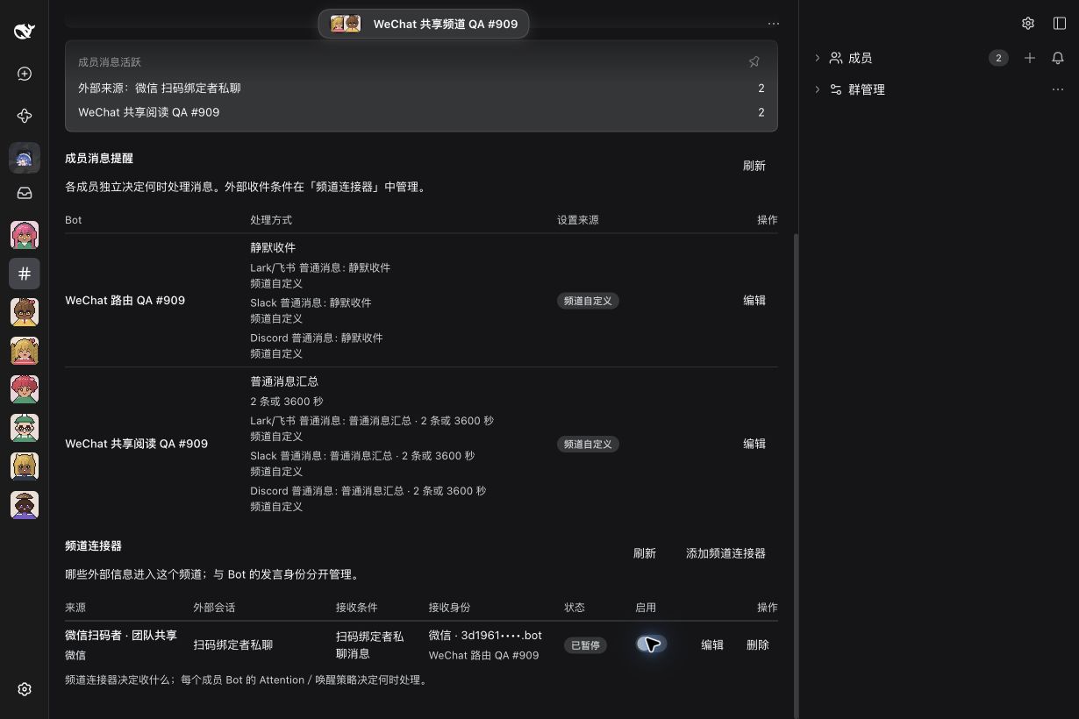The image size is (1079, 719).
Task: Select row 外部来源：微信 扫码绑定者私聊
Action: 421,89
